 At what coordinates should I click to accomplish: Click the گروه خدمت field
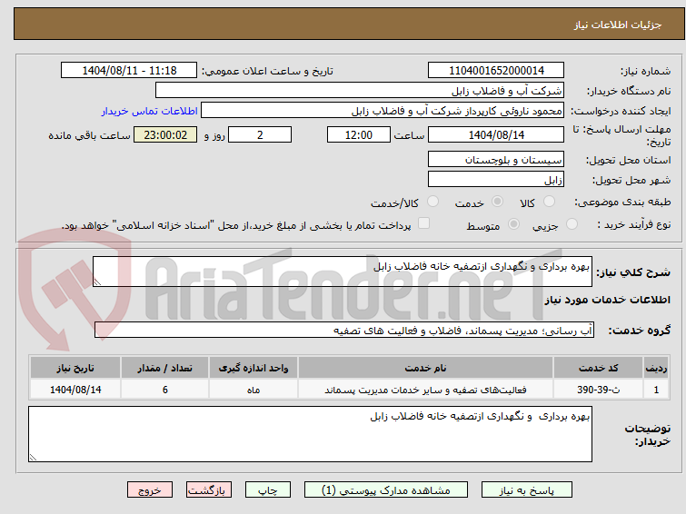click(344, 330)
